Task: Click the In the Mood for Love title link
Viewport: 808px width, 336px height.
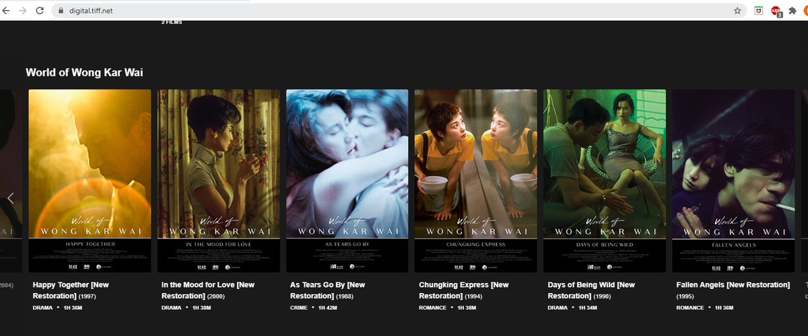Action: tap(208, 290)
